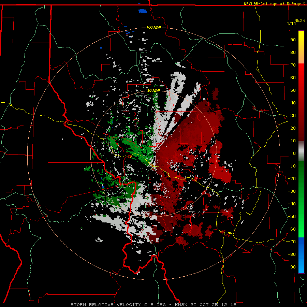Select the 70 value on the velocity scale
The image size is (307, 307).
(x=293, y=65)
